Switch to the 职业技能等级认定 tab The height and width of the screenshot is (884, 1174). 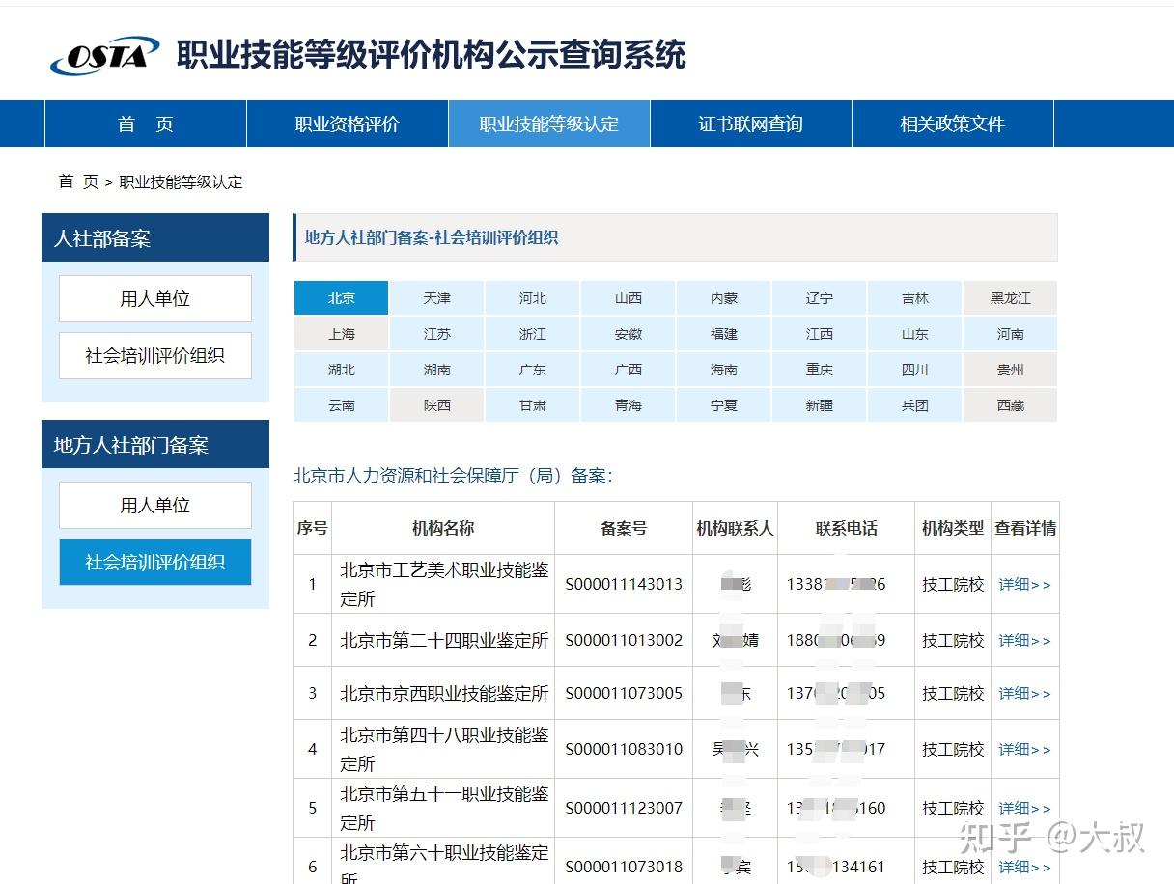click(x=549, y=124)
